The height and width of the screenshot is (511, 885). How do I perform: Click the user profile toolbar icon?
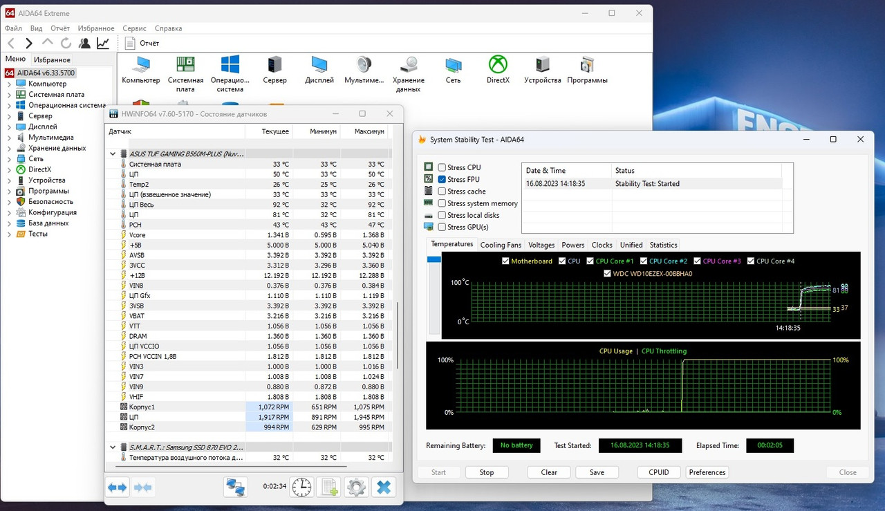[x=84, y=43]
